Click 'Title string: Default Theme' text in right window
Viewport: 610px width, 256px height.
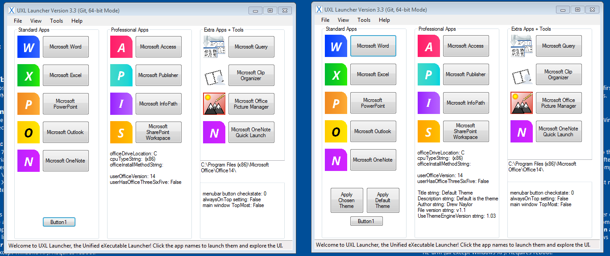[445, 193]
